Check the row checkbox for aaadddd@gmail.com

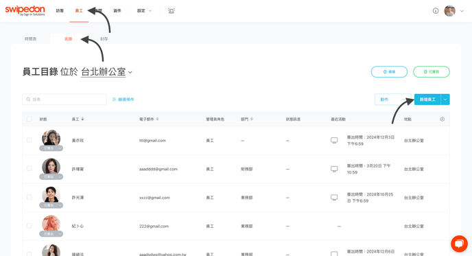tap(29, 169)
